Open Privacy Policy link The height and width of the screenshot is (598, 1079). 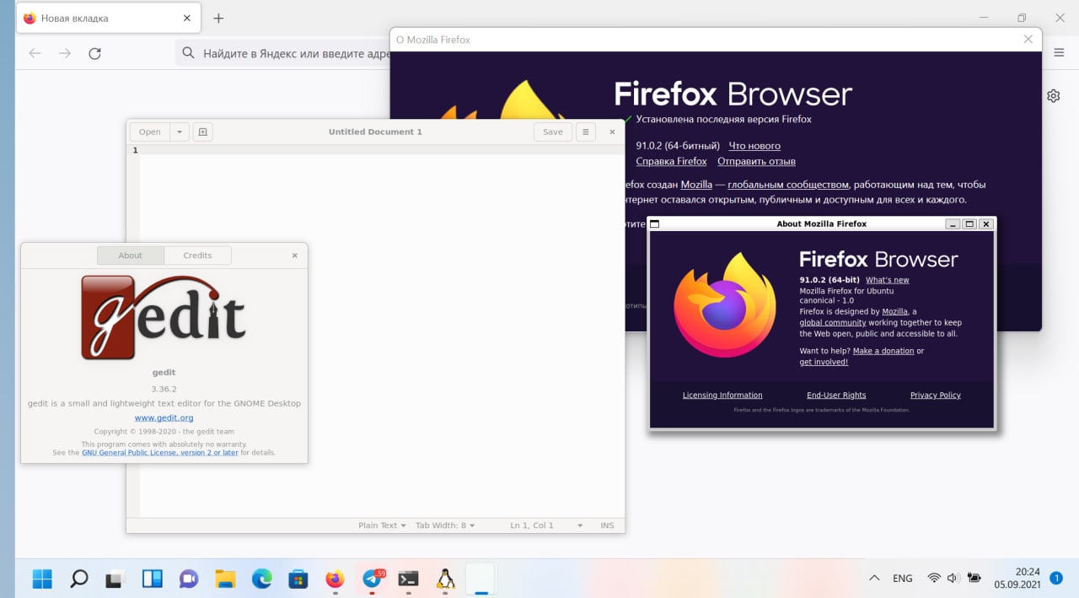936,396
